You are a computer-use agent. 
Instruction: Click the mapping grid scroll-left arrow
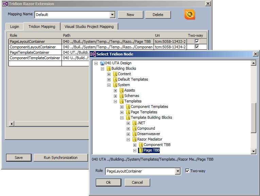(x=12, y=124)
